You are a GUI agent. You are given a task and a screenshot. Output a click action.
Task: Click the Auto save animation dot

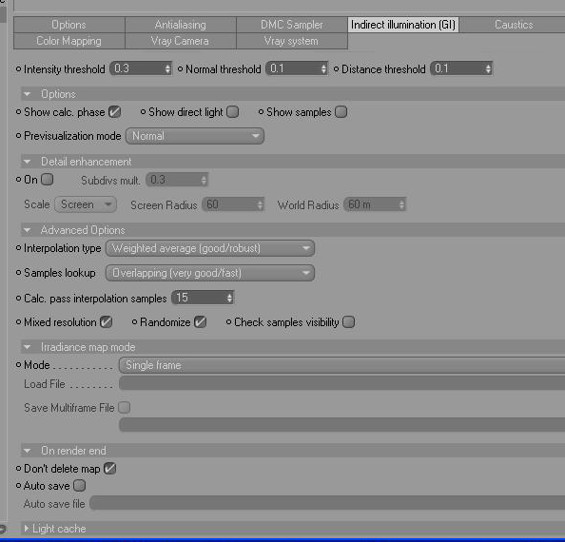click(18, 486)
